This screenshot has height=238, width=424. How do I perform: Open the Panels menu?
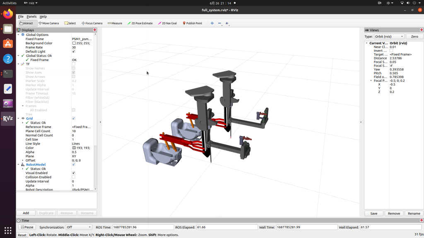point(31,17)
